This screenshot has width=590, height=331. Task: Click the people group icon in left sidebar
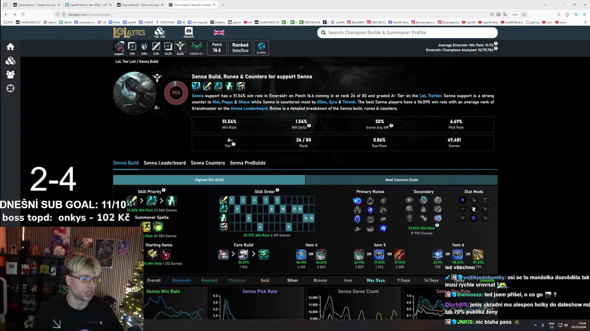click(10, 74)
